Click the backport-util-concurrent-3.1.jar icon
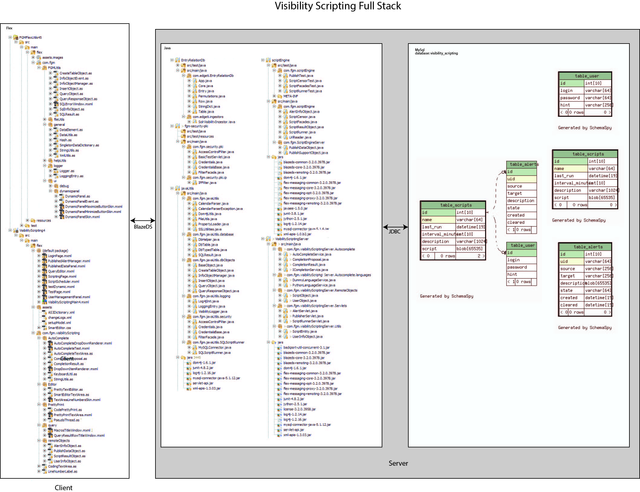640x492 pixels. point(280,348)
